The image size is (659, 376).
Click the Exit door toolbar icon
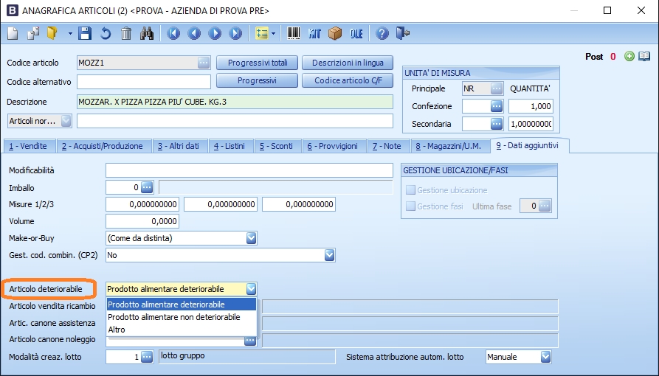[403, 33]
